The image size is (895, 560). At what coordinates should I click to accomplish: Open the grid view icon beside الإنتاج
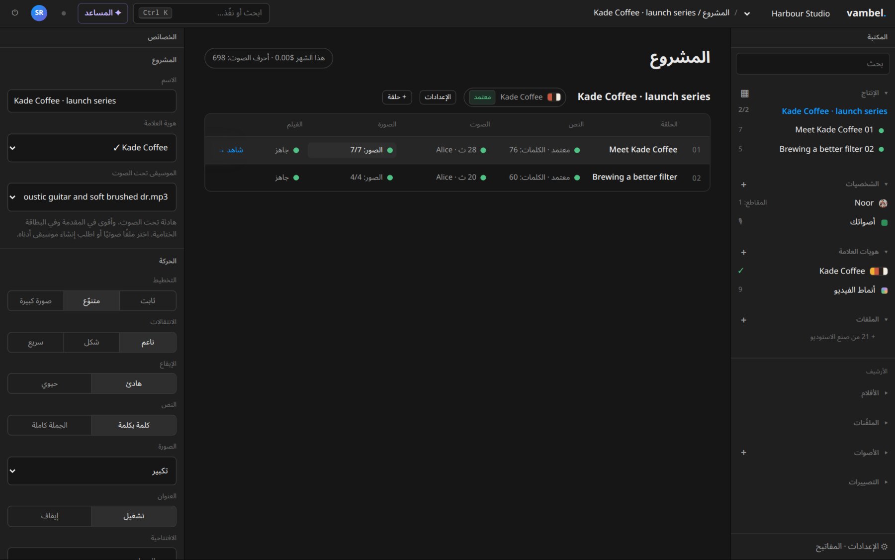coord(744,93)
